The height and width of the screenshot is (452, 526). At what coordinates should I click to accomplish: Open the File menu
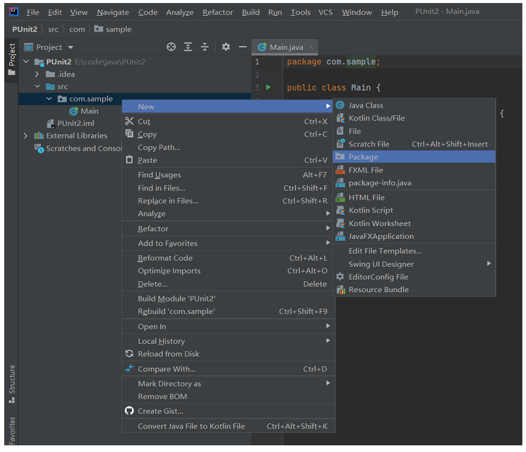pos(33,12)
